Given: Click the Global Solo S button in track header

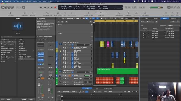Looking at the screenshot, I should pos(66,22).
